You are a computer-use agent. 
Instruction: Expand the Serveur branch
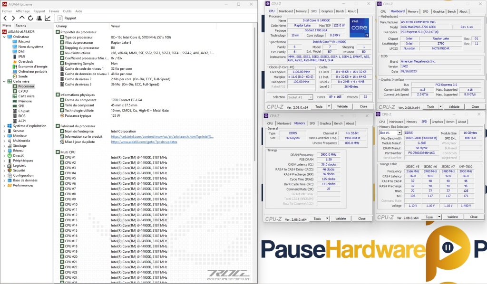click(x=4, y=131)
